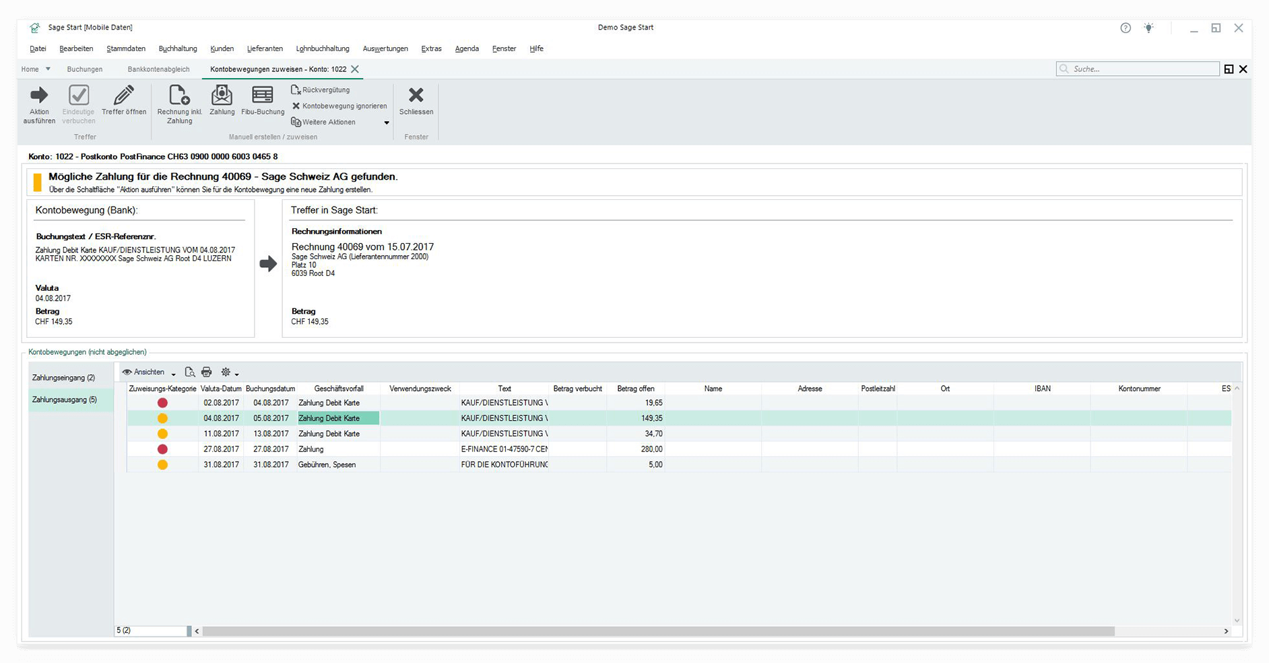Open the Auswertungen menu
Viewport: 1269px width, 663px height.
pos(385,48)
